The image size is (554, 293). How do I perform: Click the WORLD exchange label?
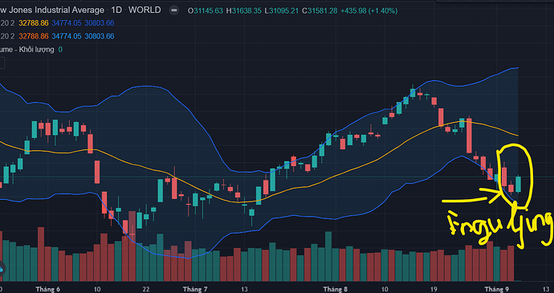[145, 10]
